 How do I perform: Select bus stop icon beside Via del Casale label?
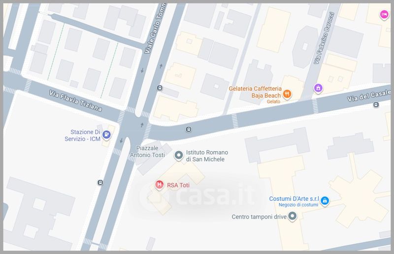click(376, 104)
